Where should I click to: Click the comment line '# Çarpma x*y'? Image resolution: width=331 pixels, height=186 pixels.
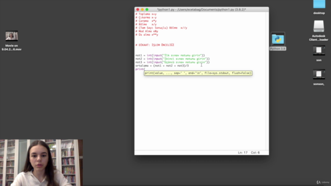(146, 21)
